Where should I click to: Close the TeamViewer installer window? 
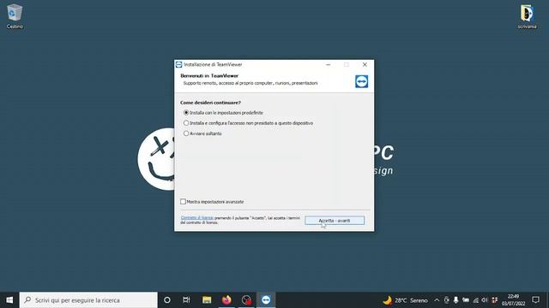(365, 65)
